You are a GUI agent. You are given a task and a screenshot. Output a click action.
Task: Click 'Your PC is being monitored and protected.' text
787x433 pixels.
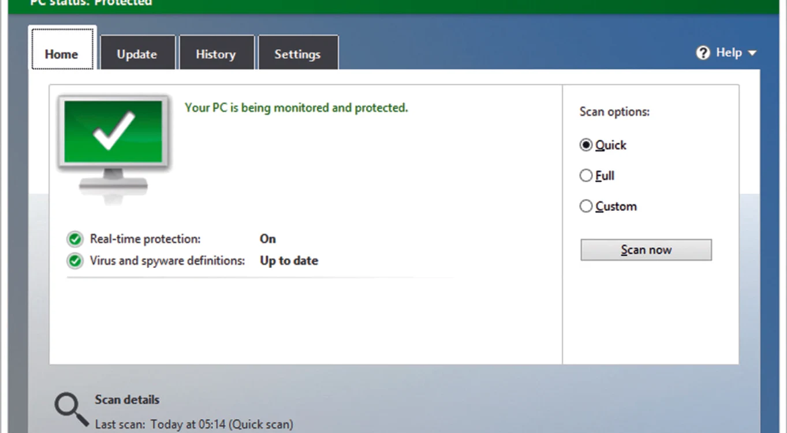[x=296, y=108]
